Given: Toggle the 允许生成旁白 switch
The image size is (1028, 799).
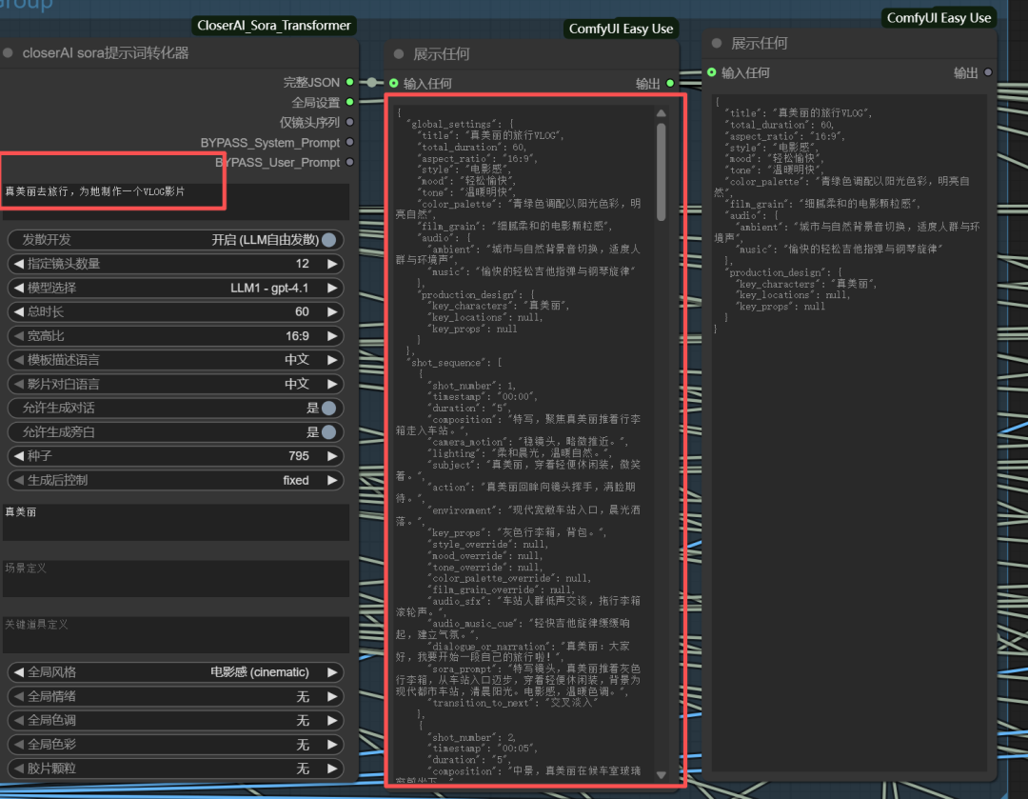Looking at the screenshot, I should [329, 432].
